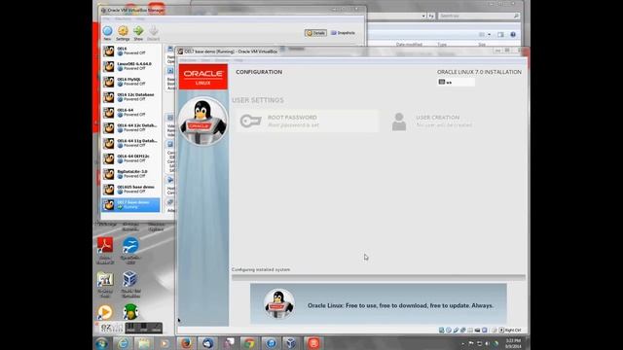Viewport: 623px width, 350px height.
Task: Open the green parrot desktop shortcut
Action: (x=130, y=312)
